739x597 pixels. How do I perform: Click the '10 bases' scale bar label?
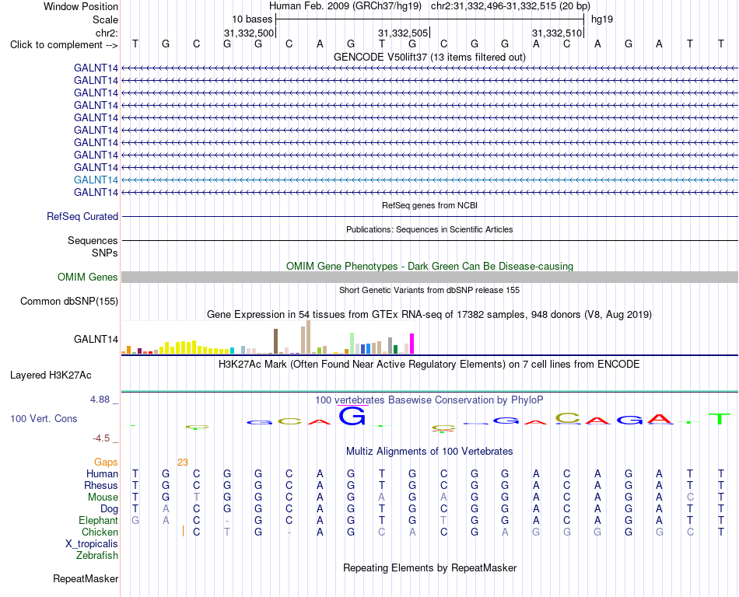(x=252, y=19)
